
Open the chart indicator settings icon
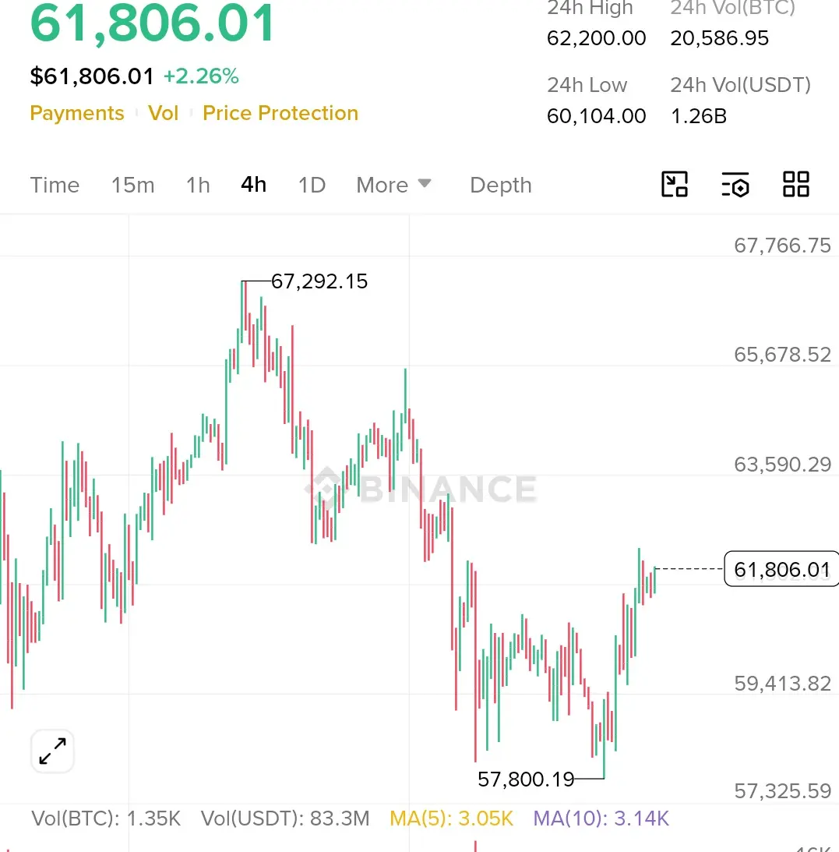(735, 184)
